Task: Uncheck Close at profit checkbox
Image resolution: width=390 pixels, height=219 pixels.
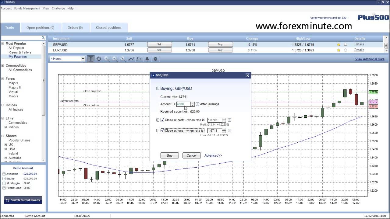Action: pyautogui.click(x=162, y=120)
